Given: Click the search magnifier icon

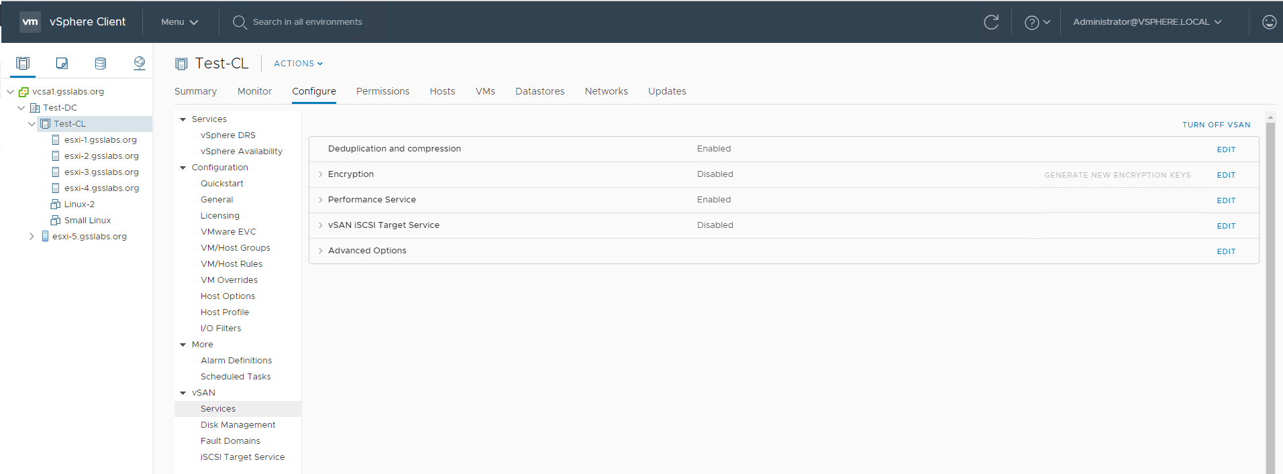Looking at the screenshot, I should tap(240, 22).
